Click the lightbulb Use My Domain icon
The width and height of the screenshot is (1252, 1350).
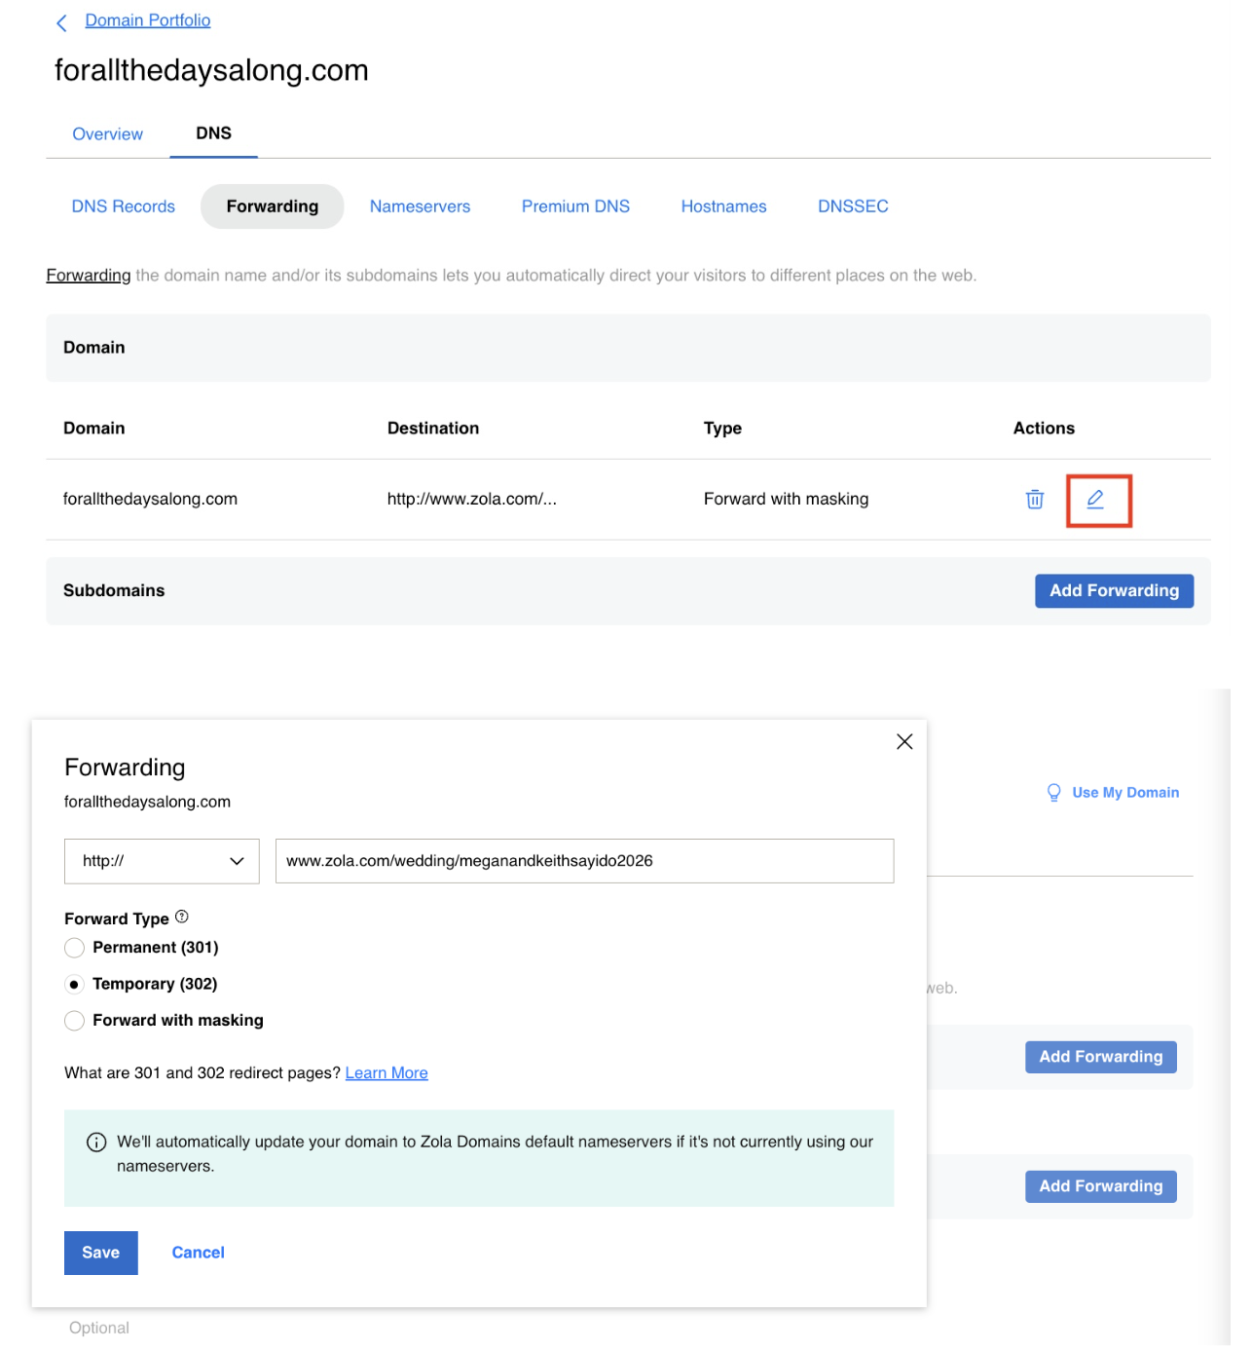coord(1053,793)
